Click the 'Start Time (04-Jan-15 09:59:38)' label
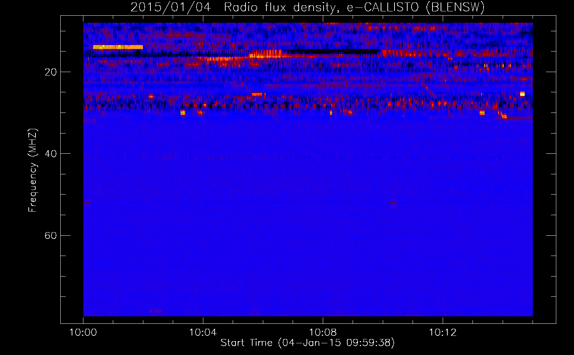Screen dimensions: 574x355 (x=308, y=343)
